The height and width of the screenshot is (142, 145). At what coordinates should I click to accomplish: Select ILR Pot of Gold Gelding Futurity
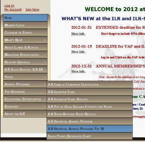click(x=90, y=106)
